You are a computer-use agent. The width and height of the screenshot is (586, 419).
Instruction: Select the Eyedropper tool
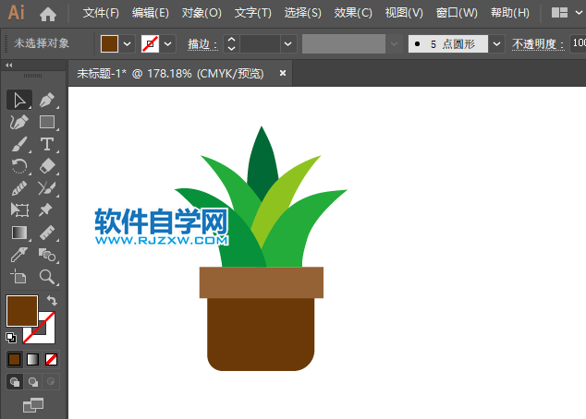pyautogui.click(x=19, y=255)
